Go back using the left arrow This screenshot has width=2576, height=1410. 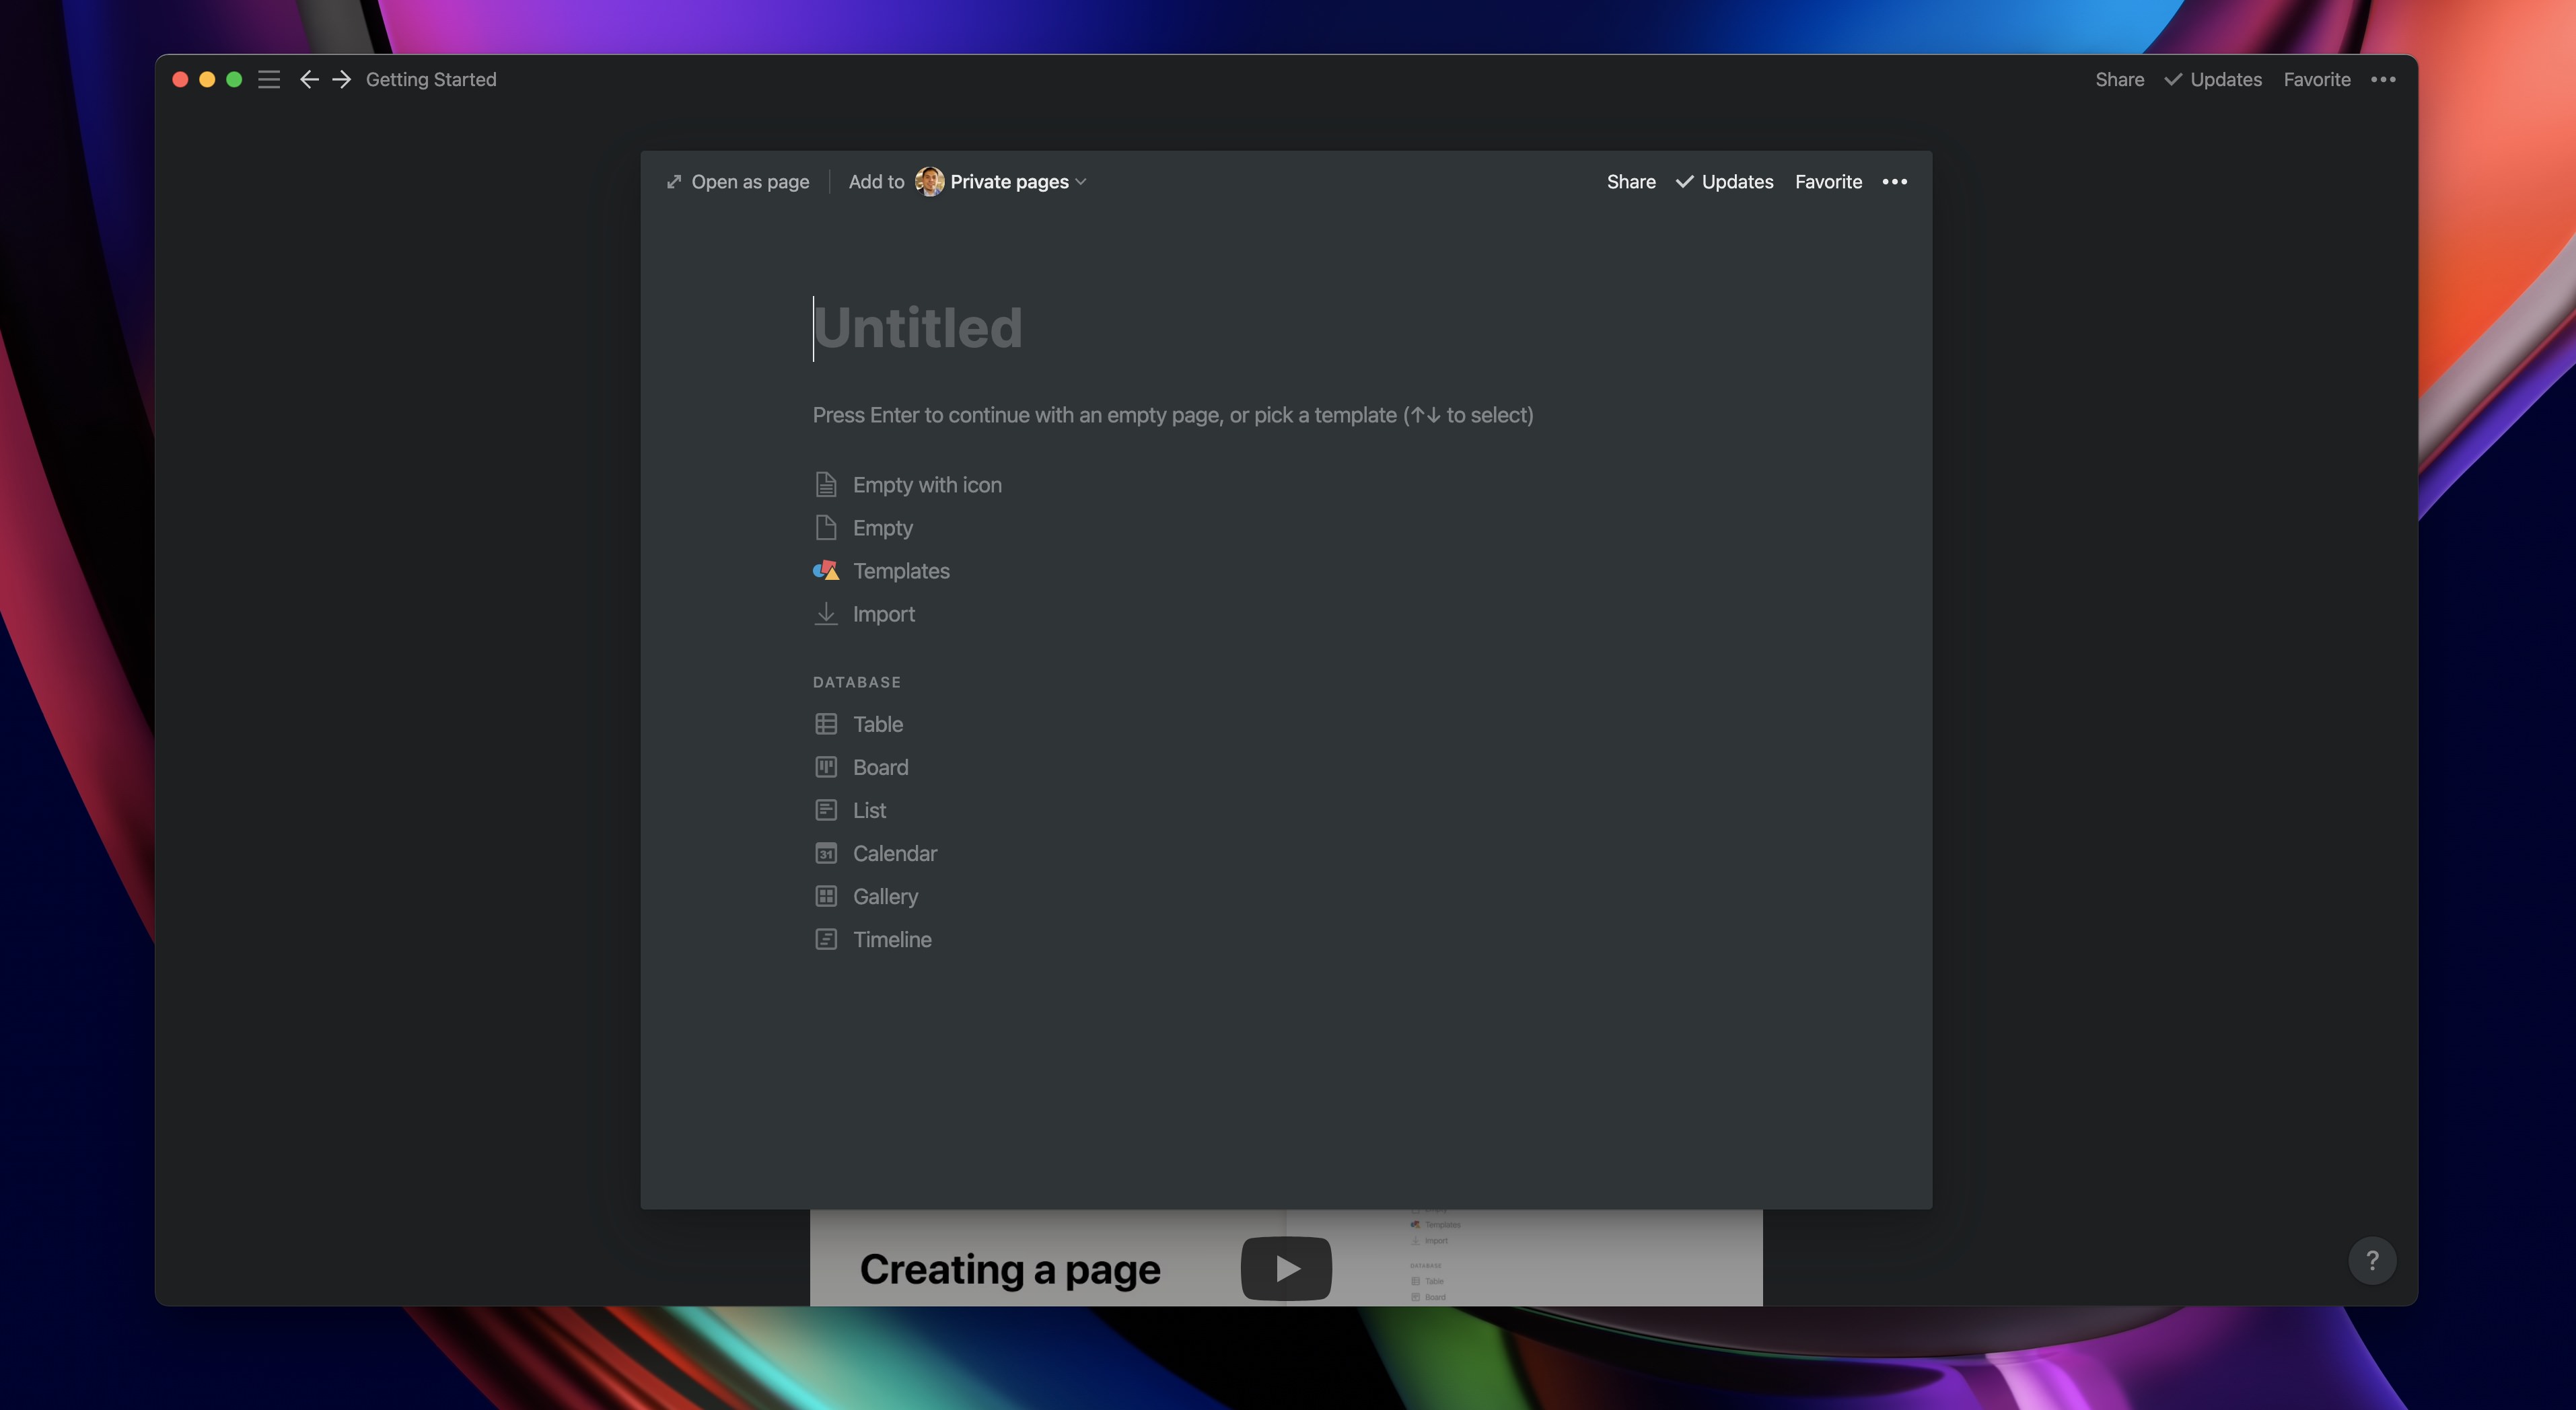tap(309, 80)
